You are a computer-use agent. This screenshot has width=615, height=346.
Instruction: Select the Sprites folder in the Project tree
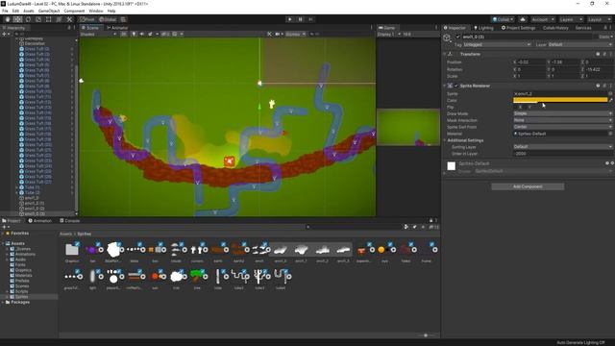(21, 297)
